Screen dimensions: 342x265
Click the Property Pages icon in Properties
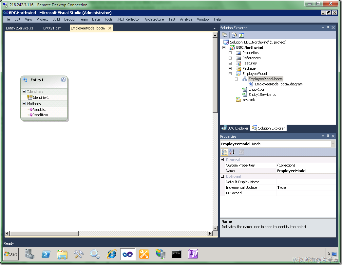point(241,152)
